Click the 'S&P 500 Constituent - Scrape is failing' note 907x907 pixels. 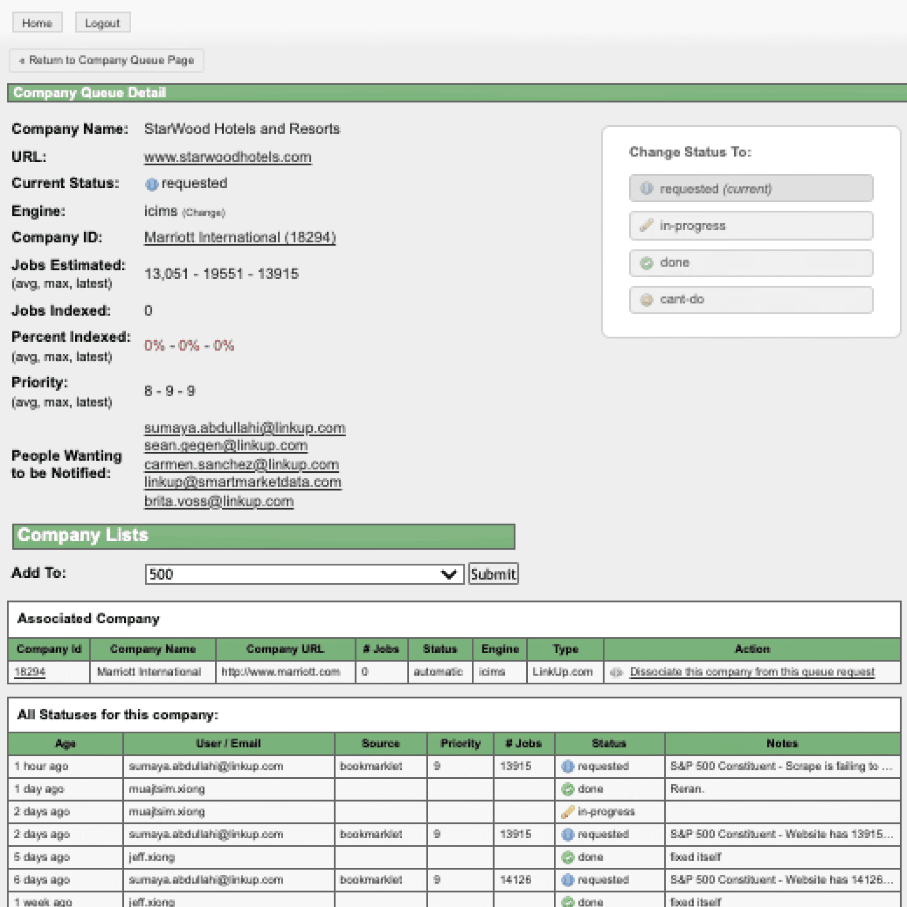click(x=781, y=766)
